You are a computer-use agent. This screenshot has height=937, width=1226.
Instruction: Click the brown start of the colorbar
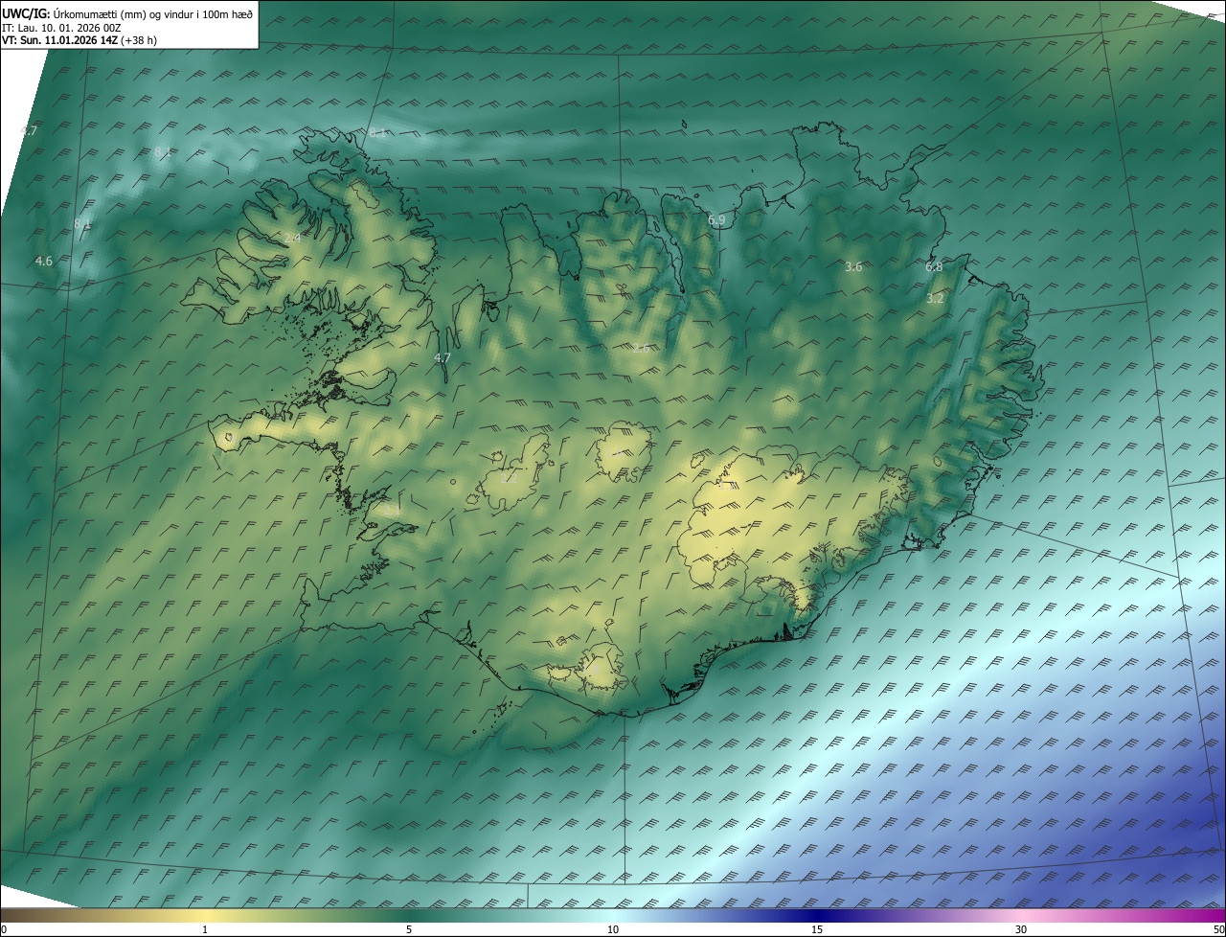pos(14,916)
